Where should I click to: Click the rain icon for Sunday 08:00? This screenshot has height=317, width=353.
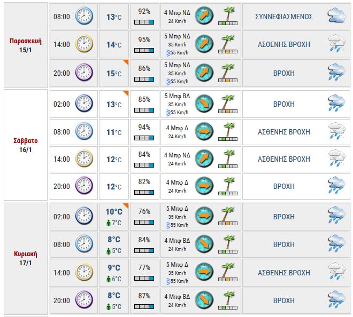336,243
